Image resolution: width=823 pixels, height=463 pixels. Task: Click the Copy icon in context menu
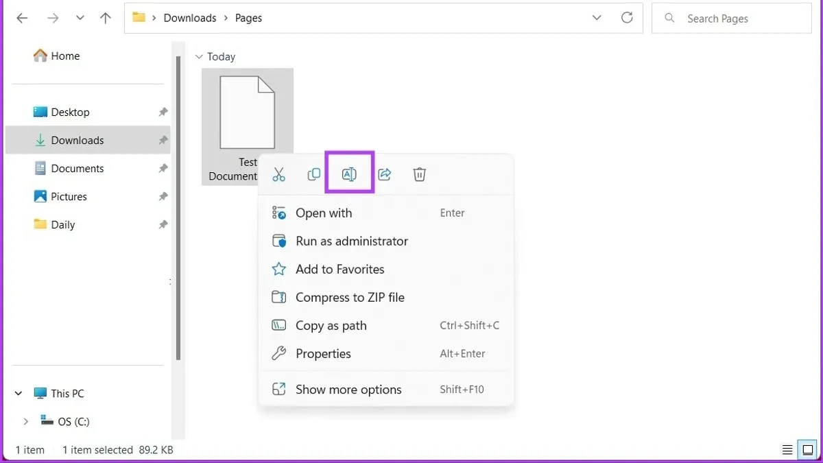pos(314,174)
